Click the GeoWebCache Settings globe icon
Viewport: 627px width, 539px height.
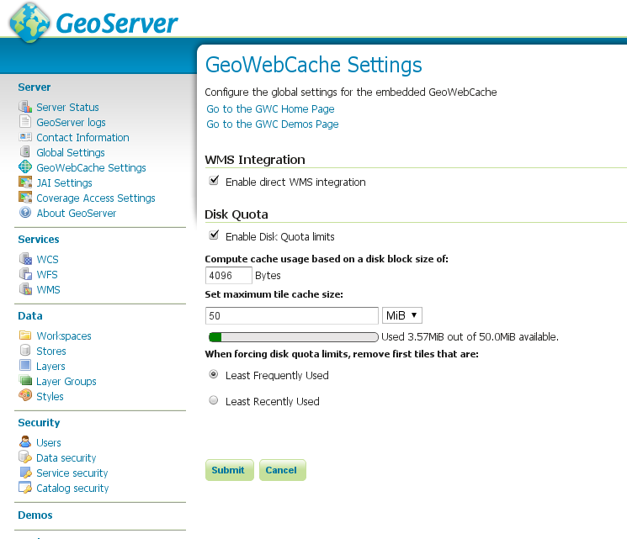point(25,166)
